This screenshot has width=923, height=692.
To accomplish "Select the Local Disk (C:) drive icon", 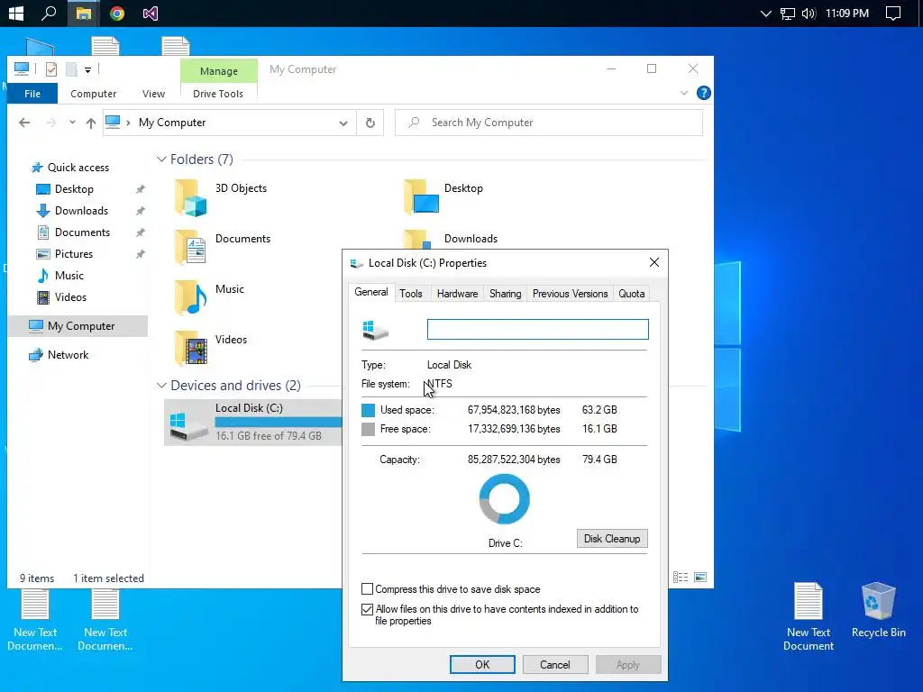I will point(188,425).
